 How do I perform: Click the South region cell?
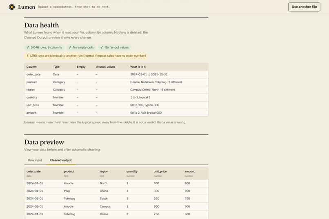click(x=104, y=199)
